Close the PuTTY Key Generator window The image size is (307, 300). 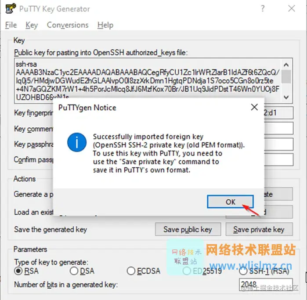pyautogui.click(x=292, y=8)
